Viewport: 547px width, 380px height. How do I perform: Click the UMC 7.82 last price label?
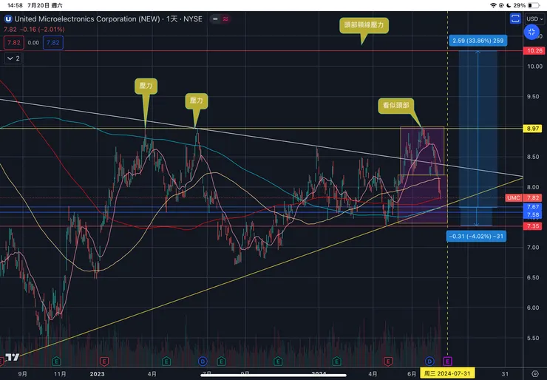[x=523, y=198]
